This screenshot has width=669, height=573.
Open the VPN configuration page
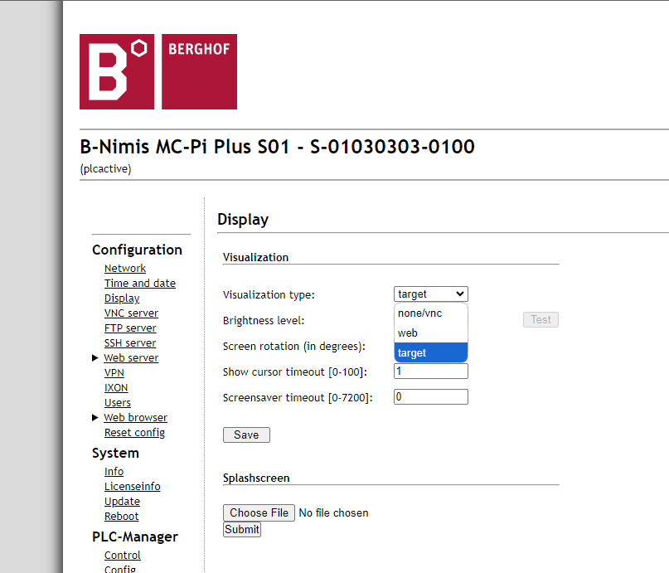[x=114, y=373]
